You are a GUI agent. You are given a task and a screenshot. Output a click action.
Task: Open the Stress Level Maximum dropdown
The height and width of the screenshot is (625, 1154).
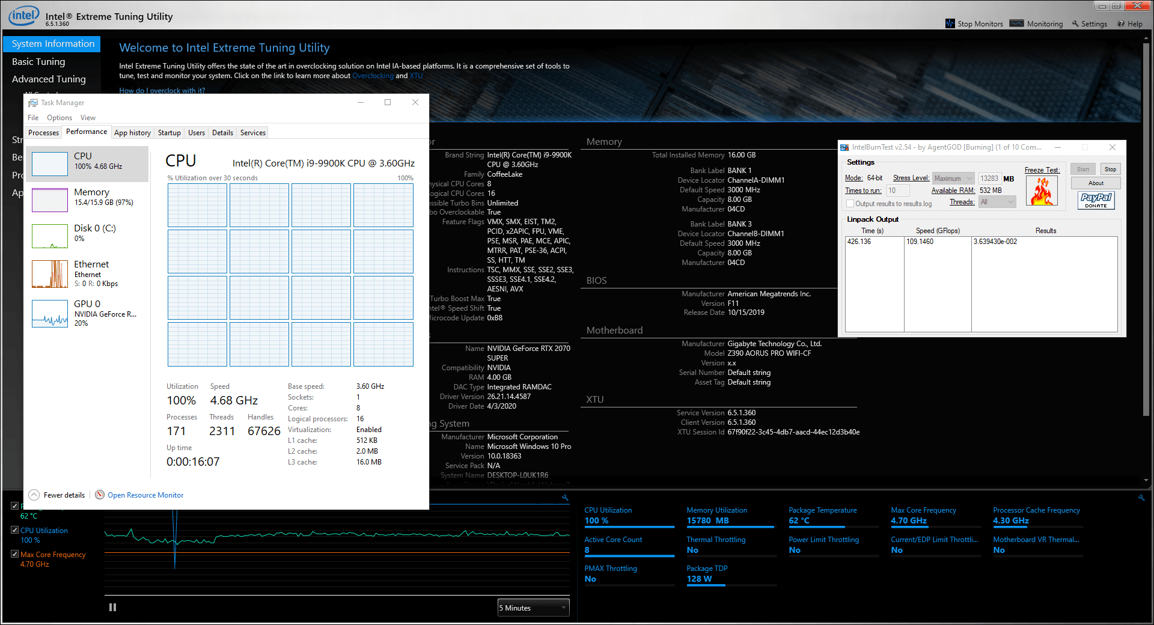[x=953, y=178]
